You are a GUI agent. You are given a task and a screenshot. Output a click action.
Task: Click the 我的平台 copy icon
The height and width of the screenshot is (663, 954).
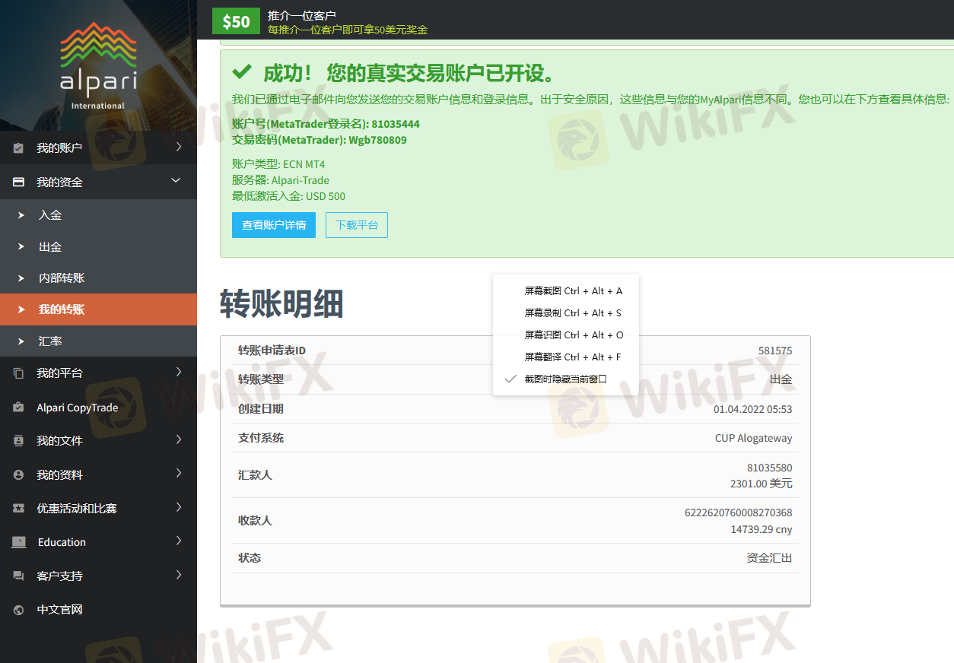coord(19,373)
